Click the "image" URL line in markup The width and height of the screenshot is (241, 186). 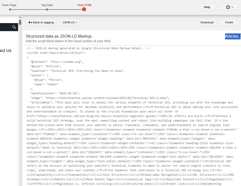click(x=100, y=98)
